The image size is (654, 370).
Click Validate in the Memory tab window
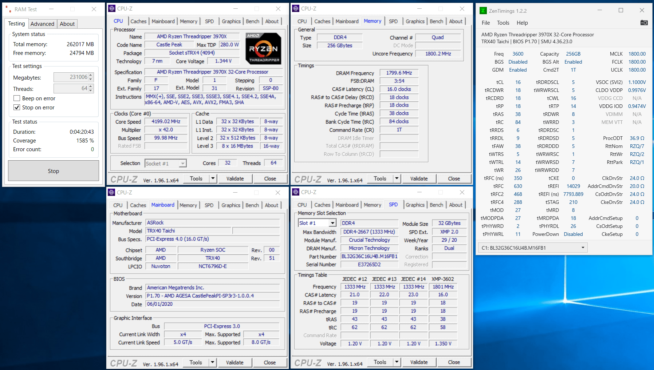[419, 178]
